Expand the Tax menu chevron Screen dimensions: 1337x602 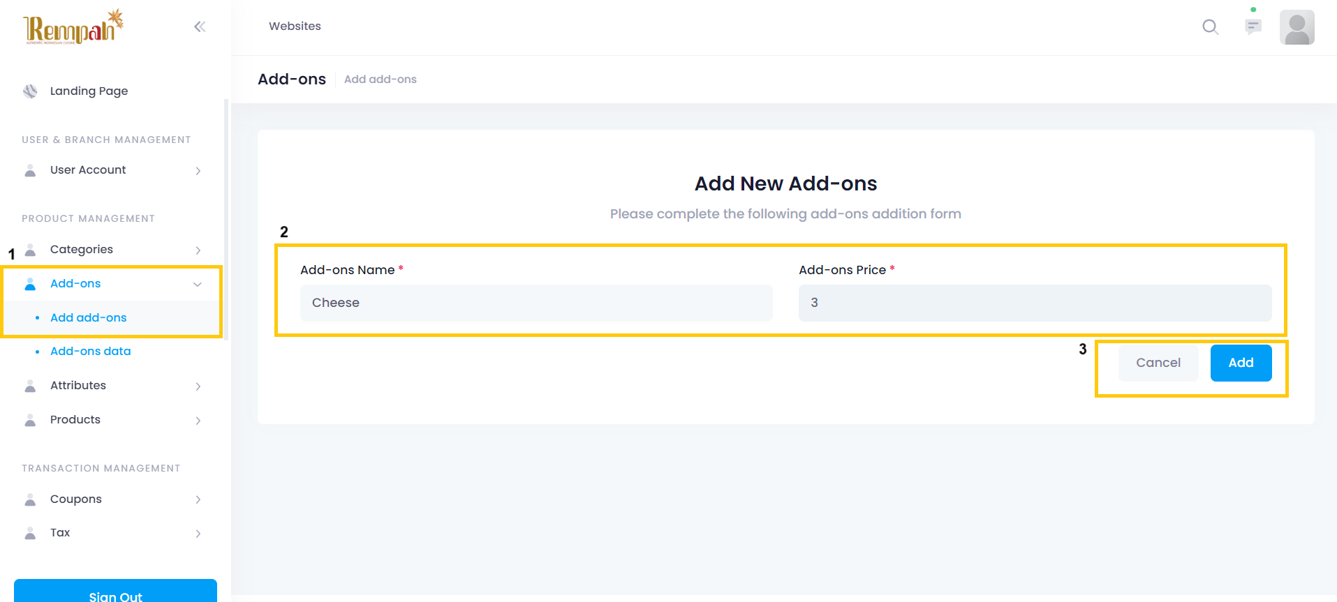point(198,534)
